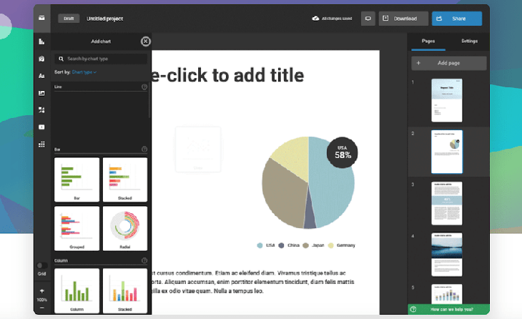Open page 4 thumbnail
The image size is (522, 319).
click(x=447, y=255)
